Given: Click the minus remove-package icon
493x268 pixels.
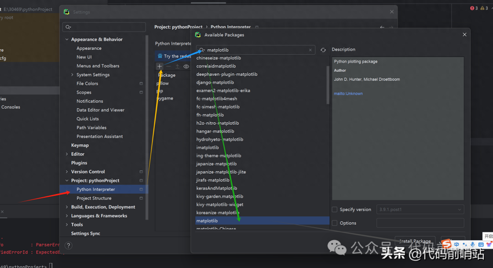Looking at the screenshot, I should click(168, 66).
